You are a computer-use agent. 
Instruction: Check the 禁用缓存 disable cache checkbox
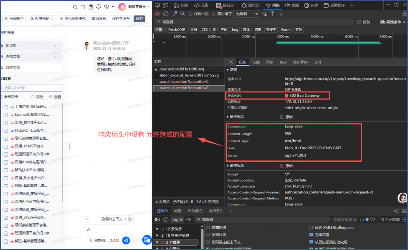[x=214, y=14]
